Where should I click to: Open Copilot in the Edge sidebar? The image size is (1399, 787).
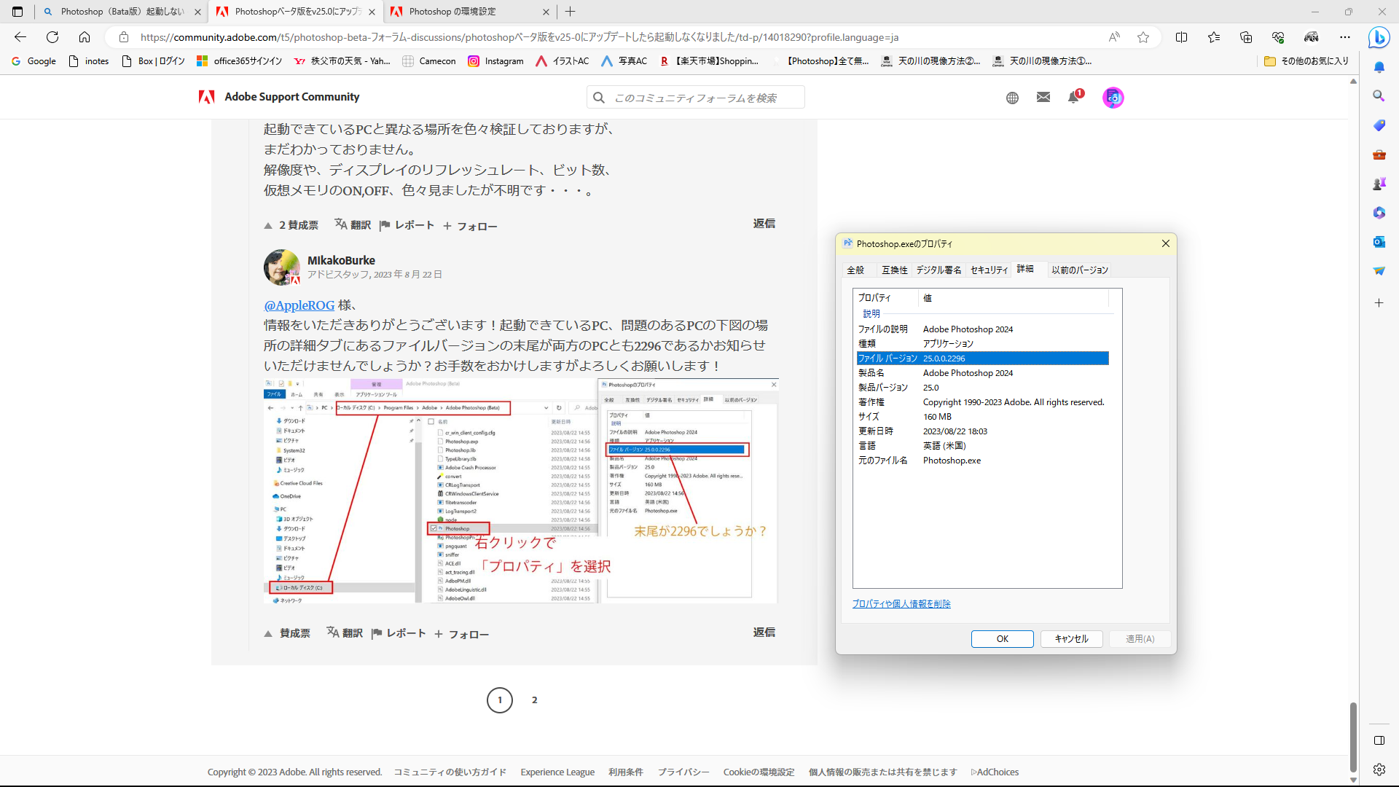click(1379, 37)
